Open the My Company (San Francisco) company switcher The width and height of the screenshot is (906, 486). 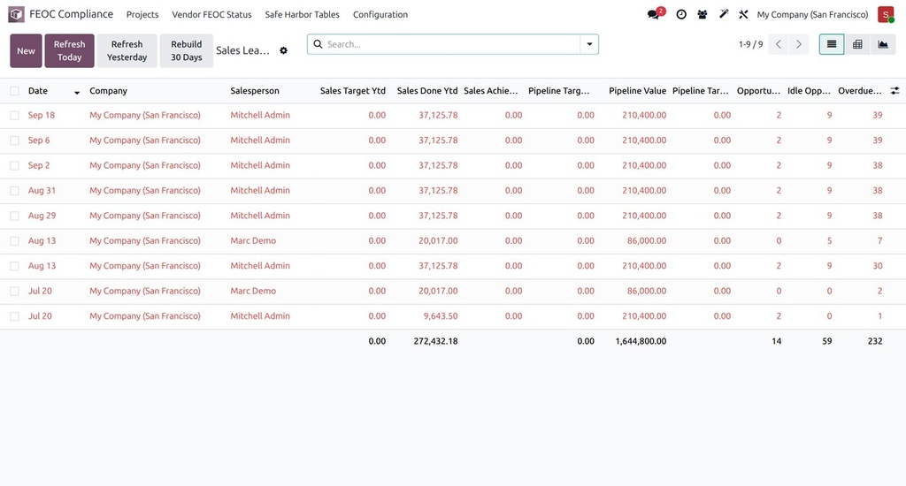(812, 14)
